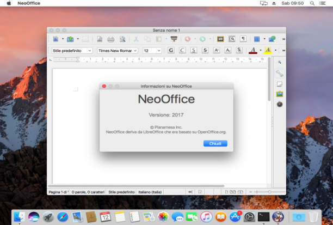The image size is (333, 225).
Task: Click the shapes drawing functions icon
Action: [x=272, y=39]
